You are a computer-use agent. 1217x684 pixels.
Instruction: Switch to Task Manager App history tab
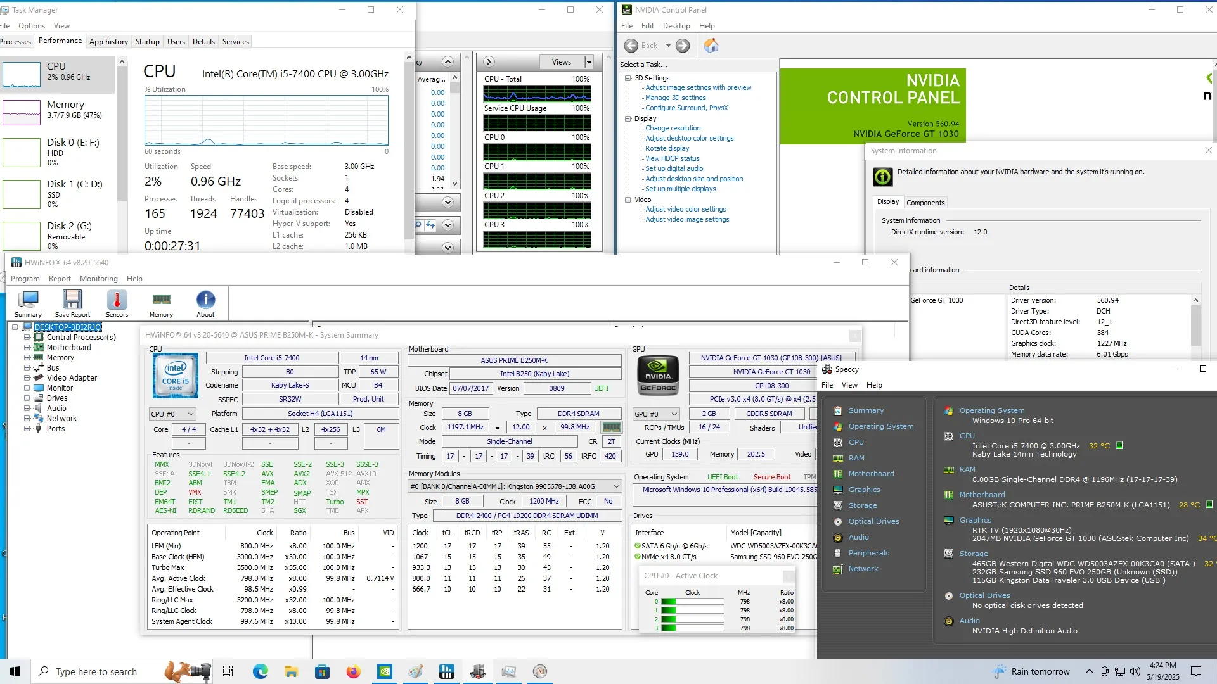click(108, 42)
